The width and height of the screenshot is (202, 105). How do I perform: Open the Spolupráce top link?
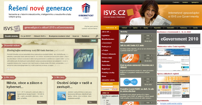coord(195,2)
